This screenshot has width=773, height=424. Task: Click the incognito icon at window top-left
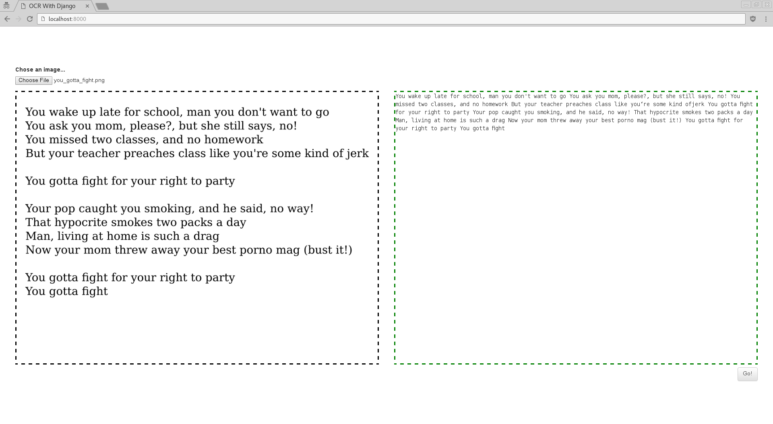point(6,6)
